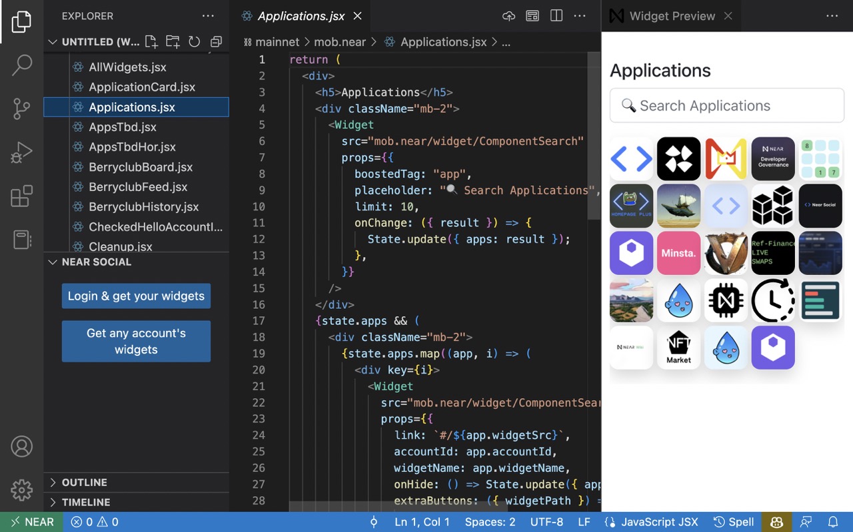The width and height of the screenshot is (853, 532).
Task: Open the HOMEPAGE PLUS app tile
Action: [x=632, y=206]
